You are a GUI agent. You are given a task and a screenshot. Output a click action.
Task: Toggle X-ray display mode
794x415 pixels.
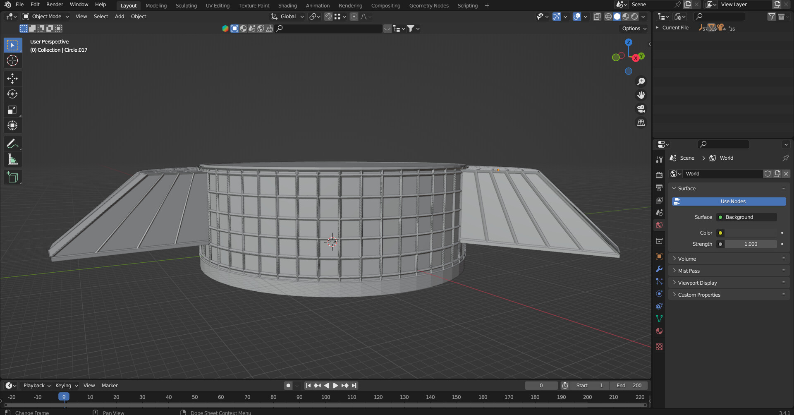597,17
